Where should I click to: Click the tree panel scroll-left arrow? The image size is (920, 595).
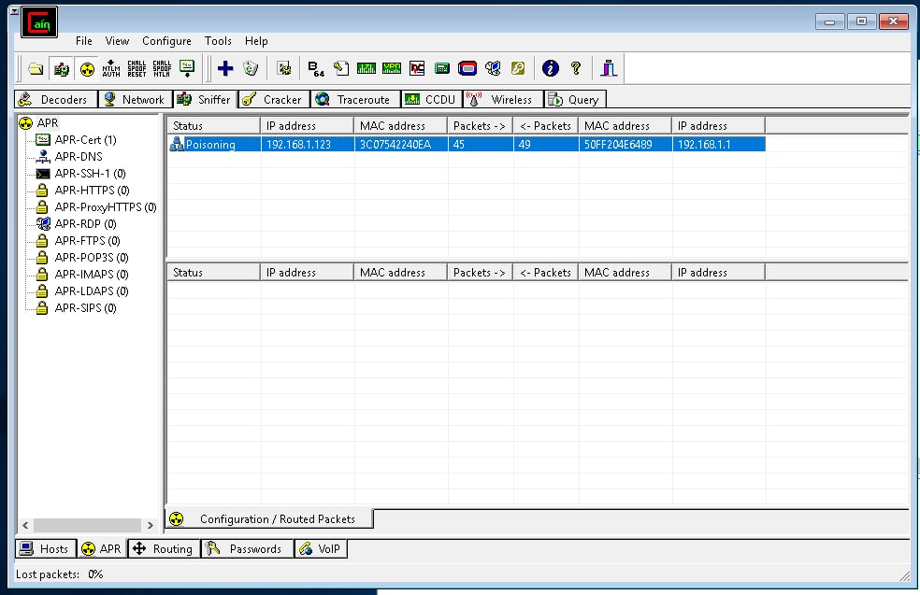(x=25, y=525)
